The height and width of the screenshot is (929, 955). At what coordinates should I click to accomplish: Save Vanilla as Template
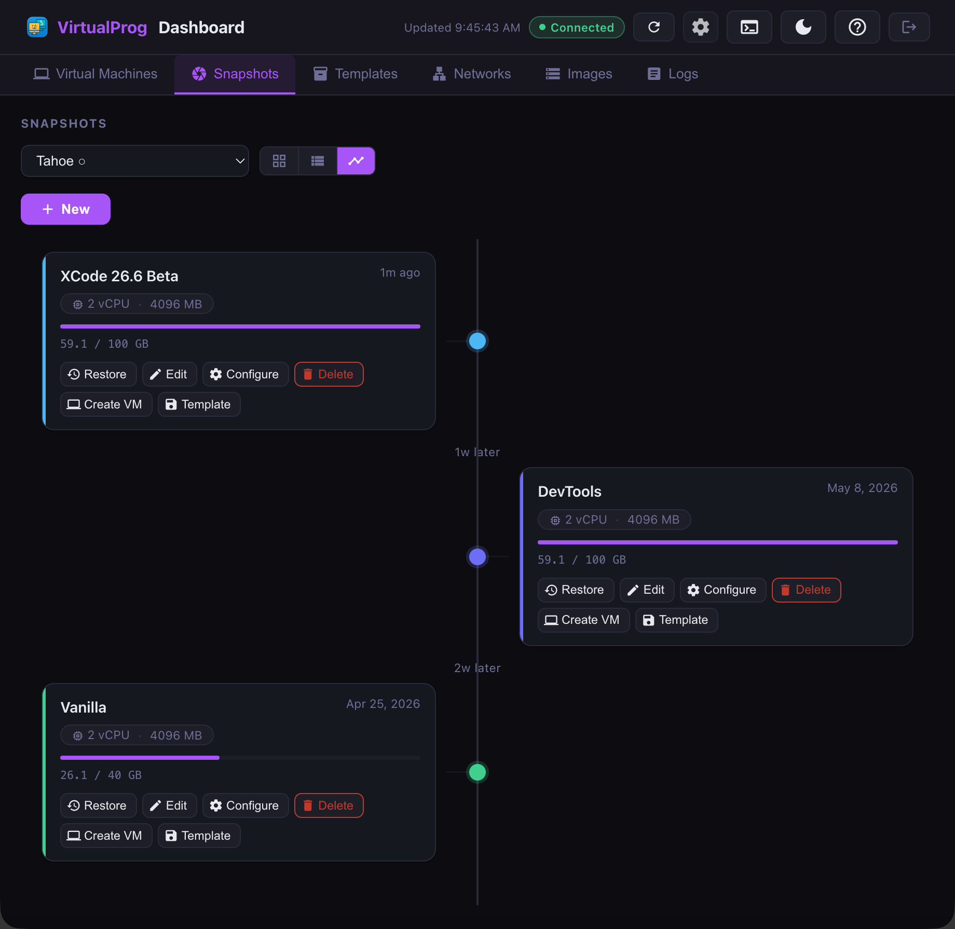click(199, 836)
